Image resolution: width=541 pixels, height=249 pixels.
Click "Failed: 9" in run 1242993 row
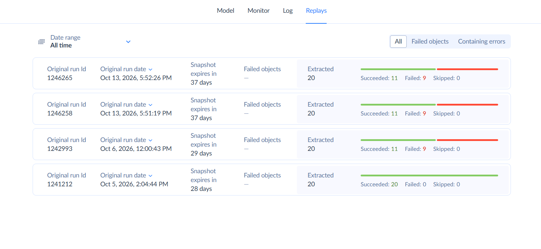(x=416, y=149)
